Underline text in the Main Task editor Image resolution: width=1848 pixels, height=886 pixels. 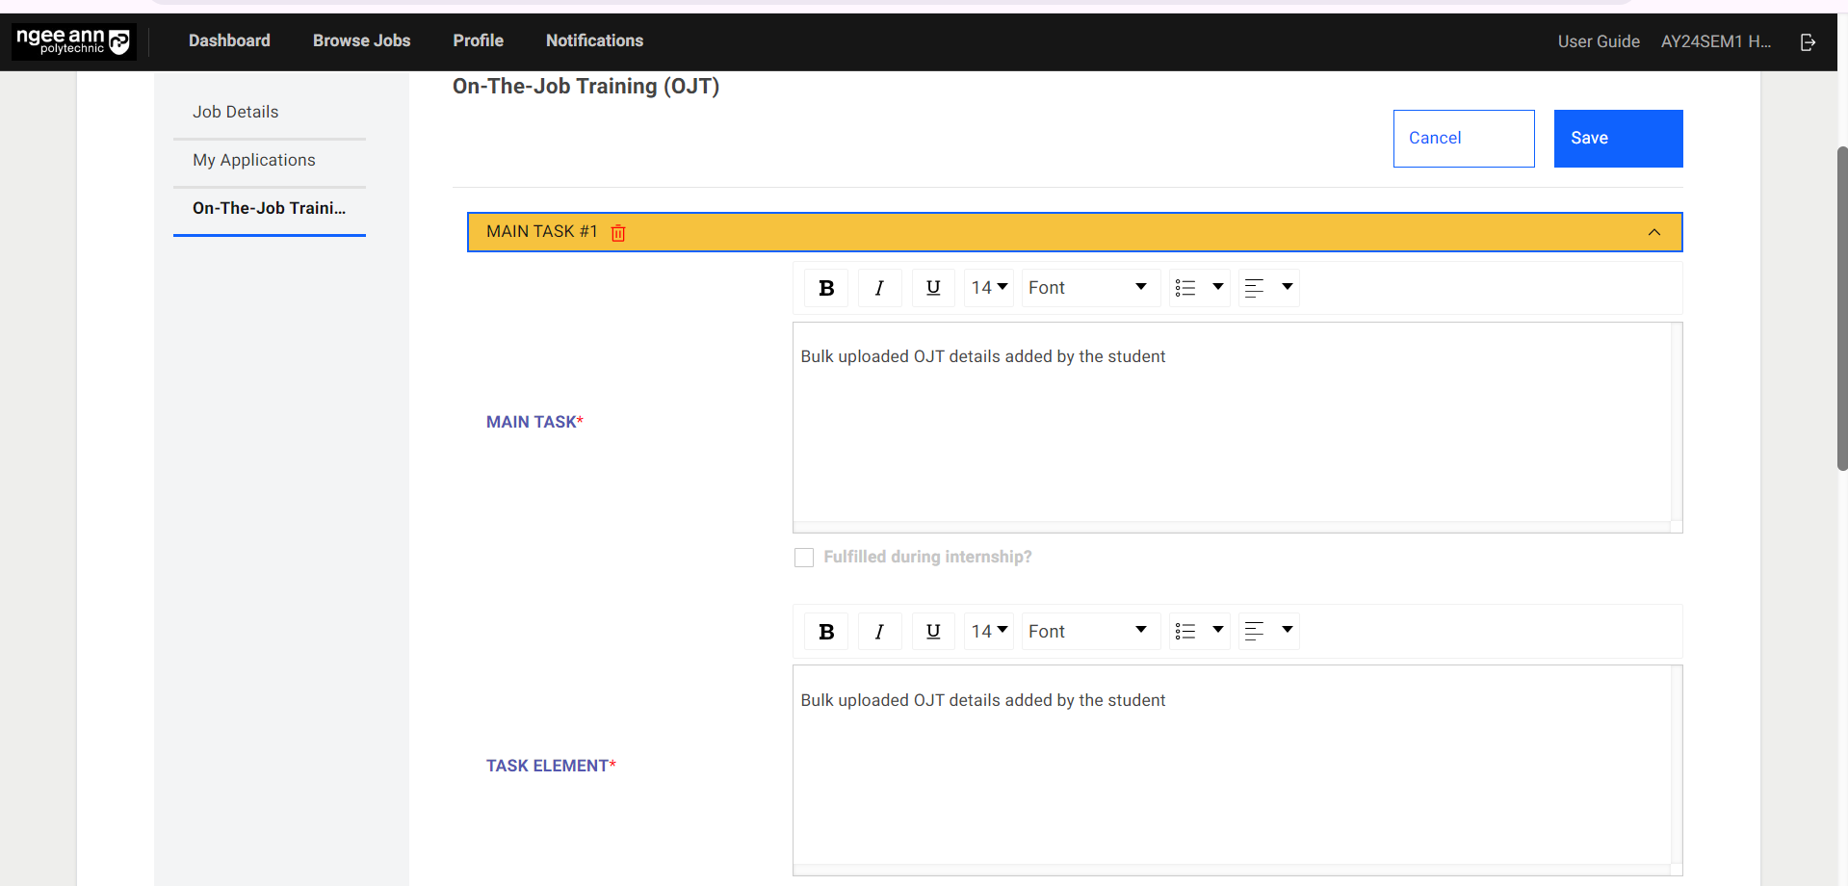point(932,287)
